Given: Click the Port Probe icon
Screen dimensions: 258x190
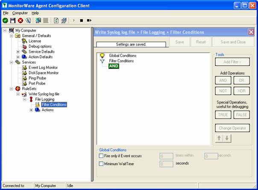Looking at the screenshot, I should 24,83.
